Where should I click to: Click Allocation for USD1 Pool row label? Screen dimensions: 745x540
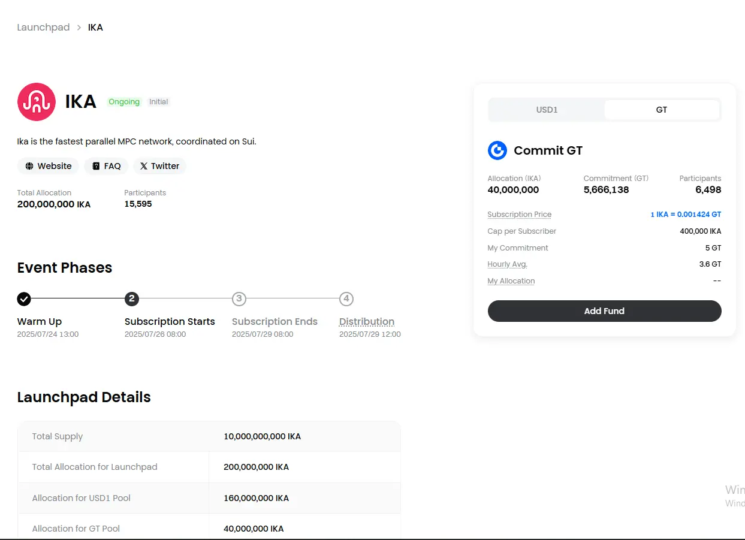(82, 498)
